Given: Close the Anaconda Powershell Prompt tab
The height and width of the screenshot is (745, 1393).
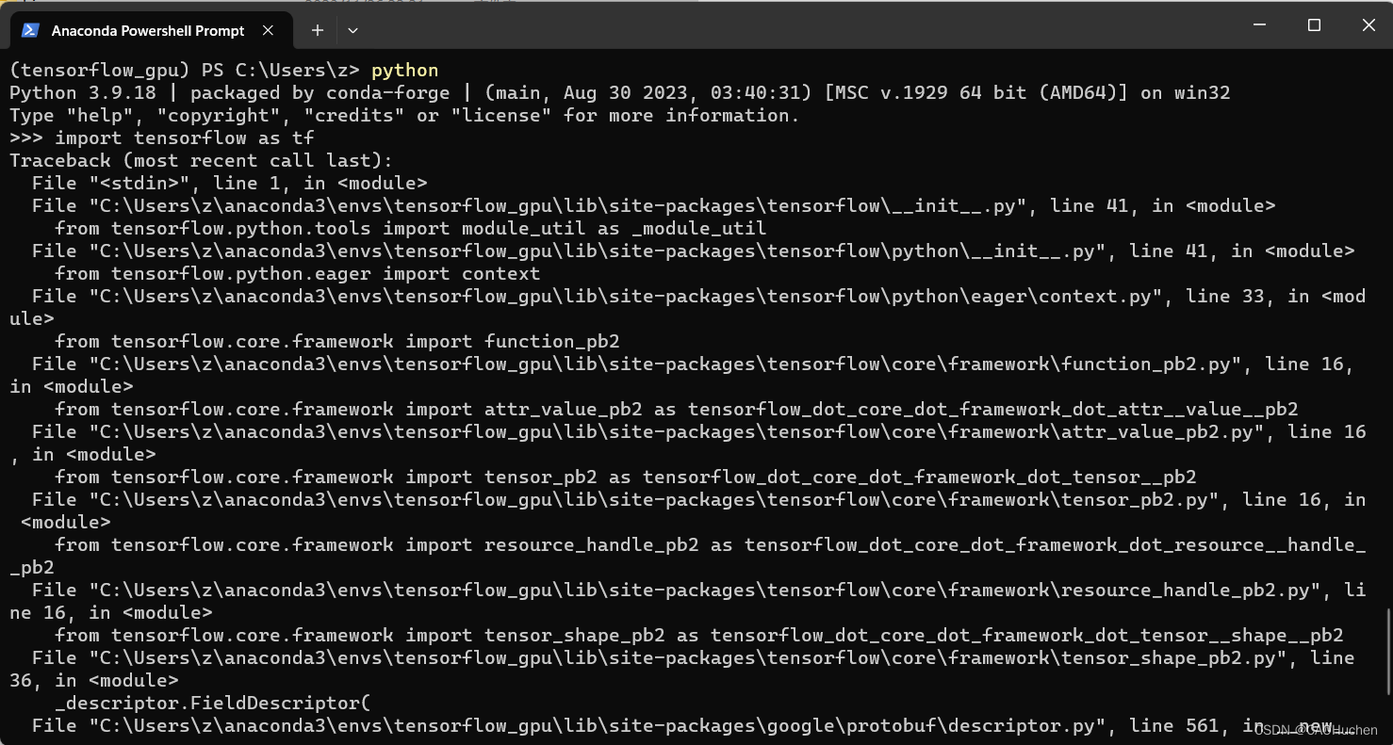Looking at the screenshot, I should 267,29.
